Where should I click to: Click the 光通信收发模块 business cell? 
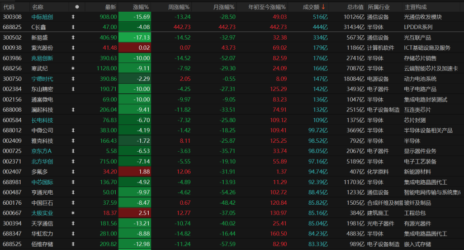[423, 17]
